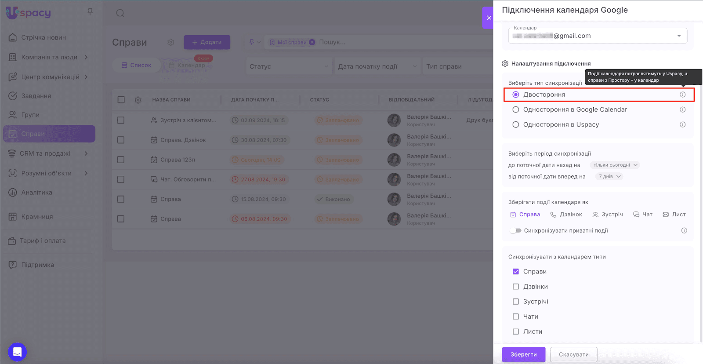This screenshot has width=703, height=364.
Task: Open the chat support bubble icon
Action: click(17, 352)
